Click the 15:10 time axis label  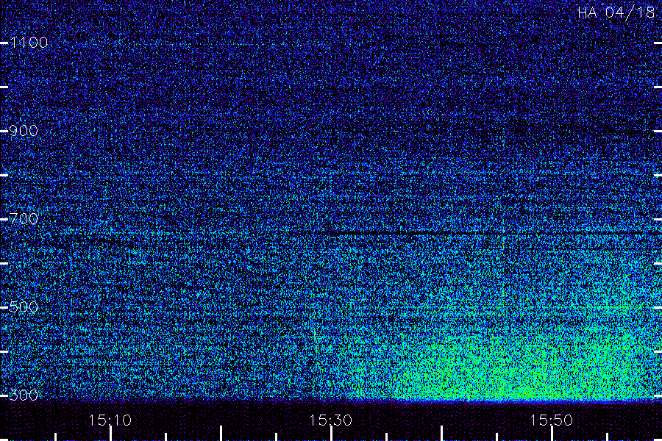[110, 420]
